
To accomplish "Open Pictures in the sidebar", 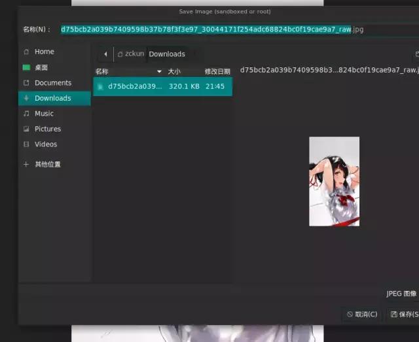I will 55,129.
